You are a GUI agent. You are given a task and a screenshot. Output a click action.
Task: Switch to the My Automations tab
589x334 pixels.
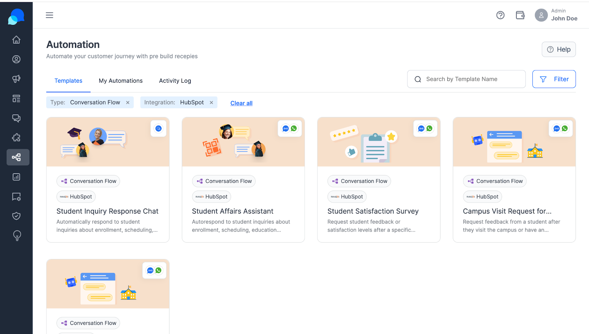point(121,81)
